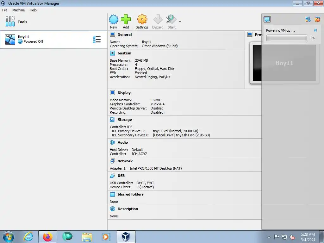Click the USB section icon
324x243 pixels.
pos(112,175)
